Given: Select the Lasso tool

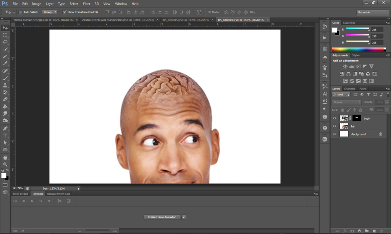Looking at the screenshot, I should [x=5, y=42].
